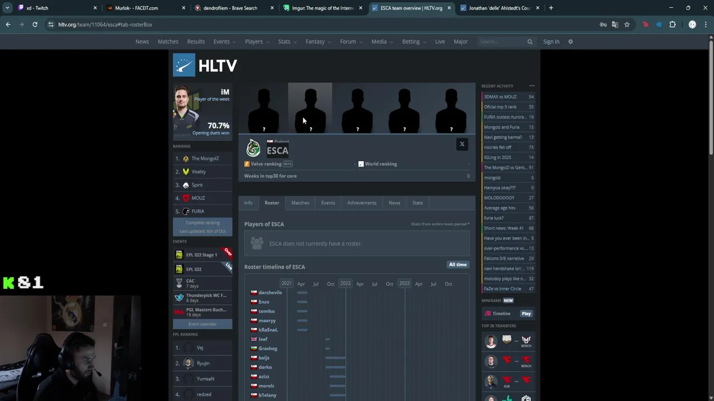
Task: Click the site search magnifier icon
Action: (530, 42)
